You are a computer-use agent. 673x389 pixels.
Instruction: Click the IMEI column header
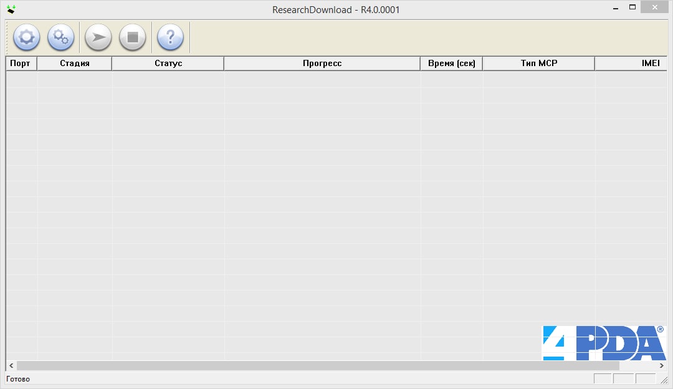[x=631, y=63]
